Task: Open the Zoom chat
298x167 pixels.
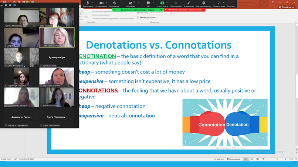Action: point(148,3)
